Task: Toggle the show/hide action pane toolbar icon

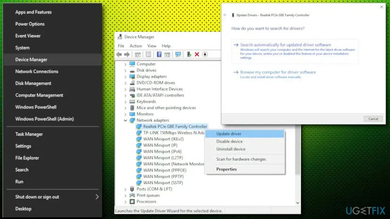Action: click(x=167, y=55)
